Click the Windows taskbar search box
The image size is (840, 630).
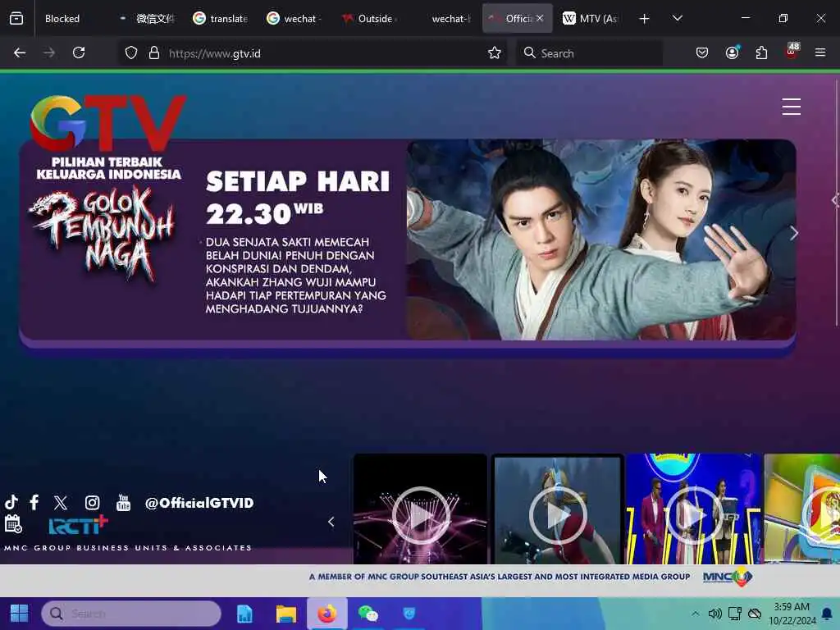coord(131,614)
